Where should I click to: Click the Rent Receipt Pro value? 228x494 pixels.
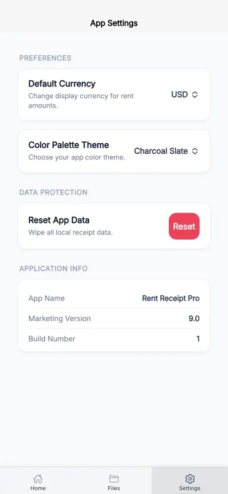point(171,298)
